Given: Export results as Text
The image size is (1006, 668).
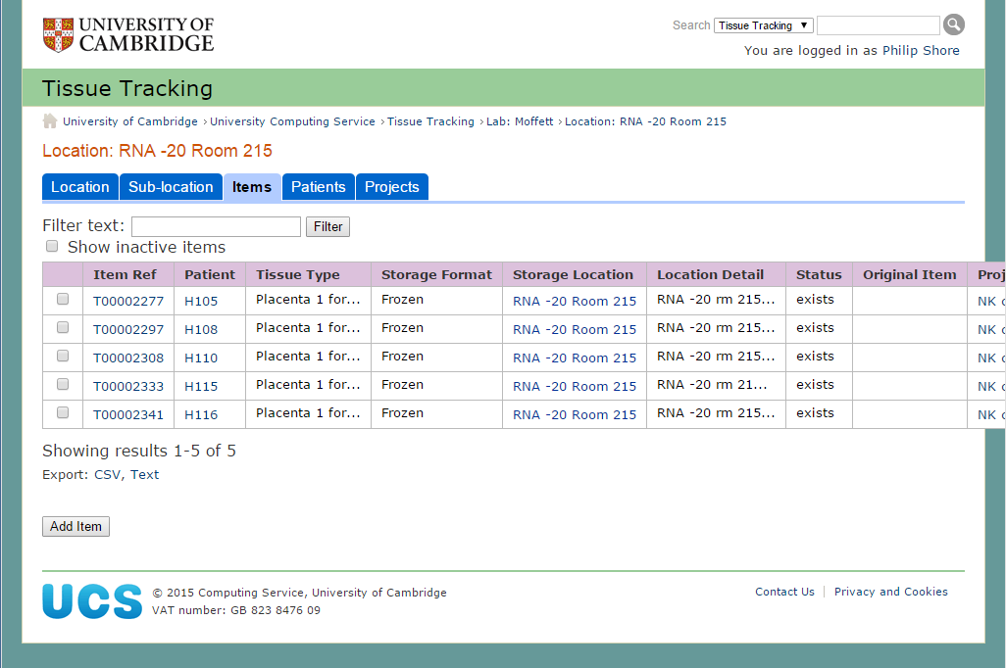Looking at the screenshot, I should [x=144, y=475].
